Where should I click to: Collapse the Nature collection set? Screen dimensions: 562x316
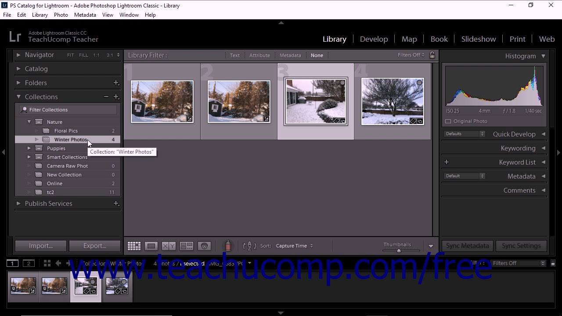click(29, 122)
